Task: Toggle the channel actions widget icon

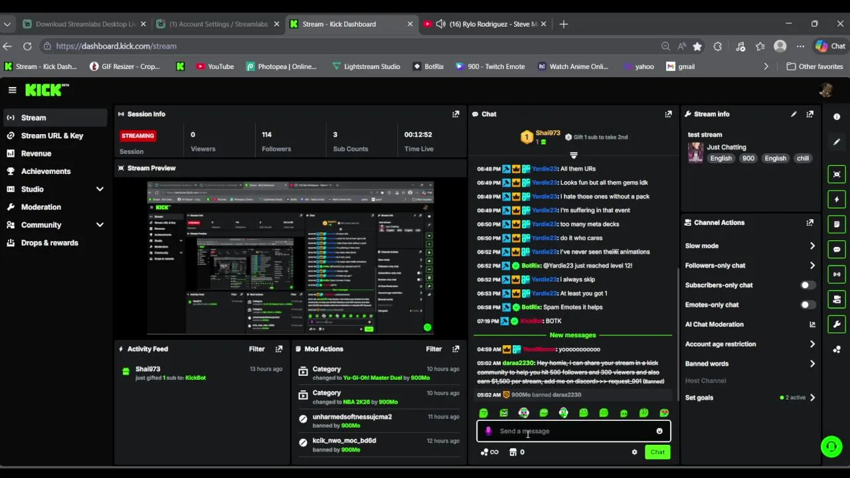Action: coord(837,299)
